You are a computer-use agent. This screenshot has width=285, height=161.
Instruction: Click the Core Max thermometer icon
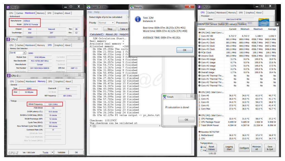(199, 109)
